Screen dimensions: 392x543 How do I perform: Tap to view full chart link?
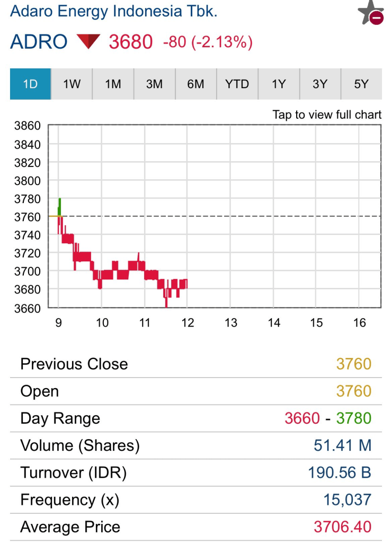coord(327,115)
